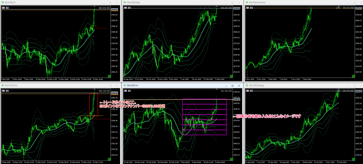Maximize the XAUUSD,H4 chart window
The image size is (363, 164).
233,86
